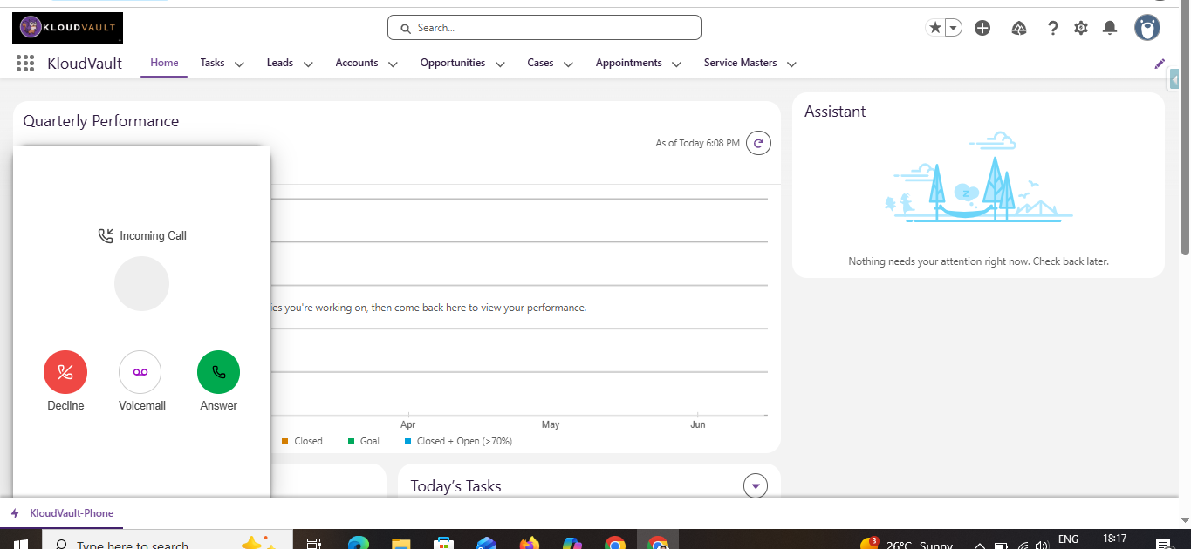Click the Goal legend swatch

(x=351, y=442)
